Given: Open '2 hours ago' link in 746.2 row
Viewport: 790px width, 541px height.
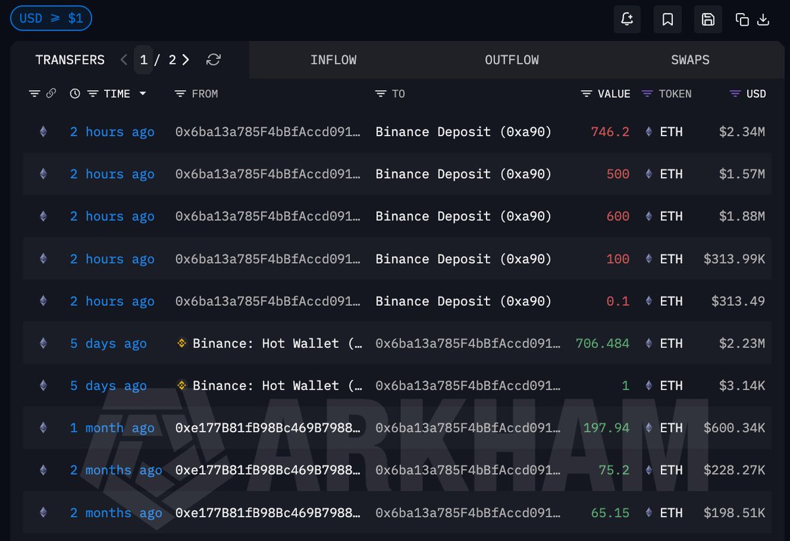Looking at the screenshot, I should point(113,132).
